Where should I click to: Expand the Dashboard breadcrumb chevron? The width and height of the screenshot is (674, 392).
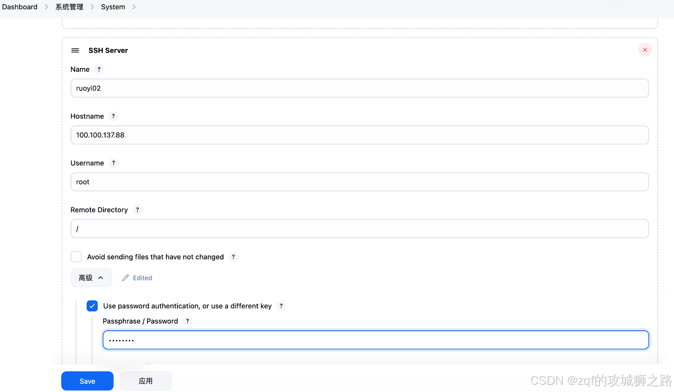[x=46, y=7]
